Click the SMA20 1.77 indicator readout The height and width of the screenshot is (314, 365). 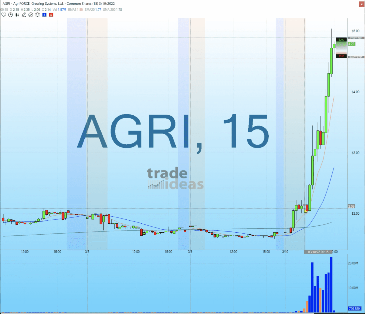tap(93, 9)
